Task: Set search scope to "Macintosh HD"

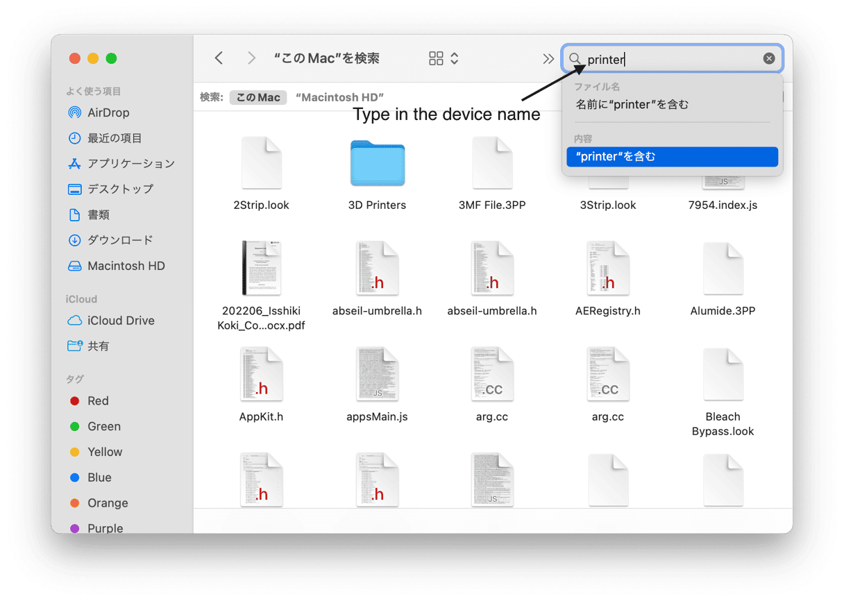Action: pos(339,98)
